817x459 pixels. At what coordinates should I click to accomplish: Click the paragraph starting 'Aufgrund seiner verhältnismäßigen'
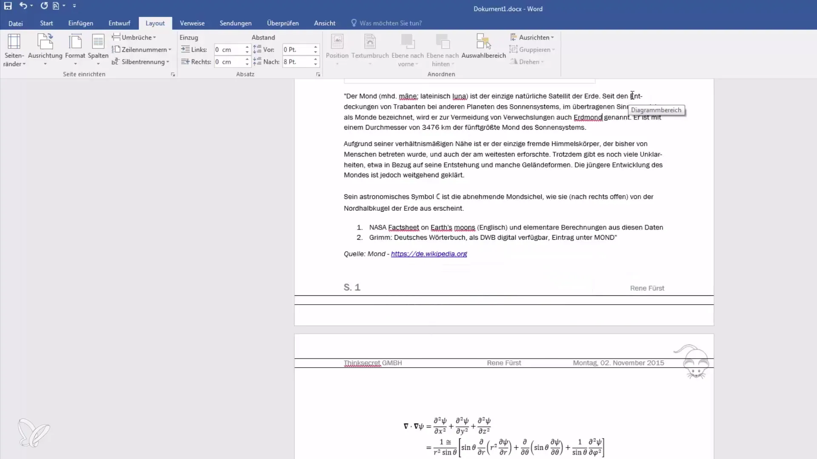pyautogui.click(x=503, y=160)
